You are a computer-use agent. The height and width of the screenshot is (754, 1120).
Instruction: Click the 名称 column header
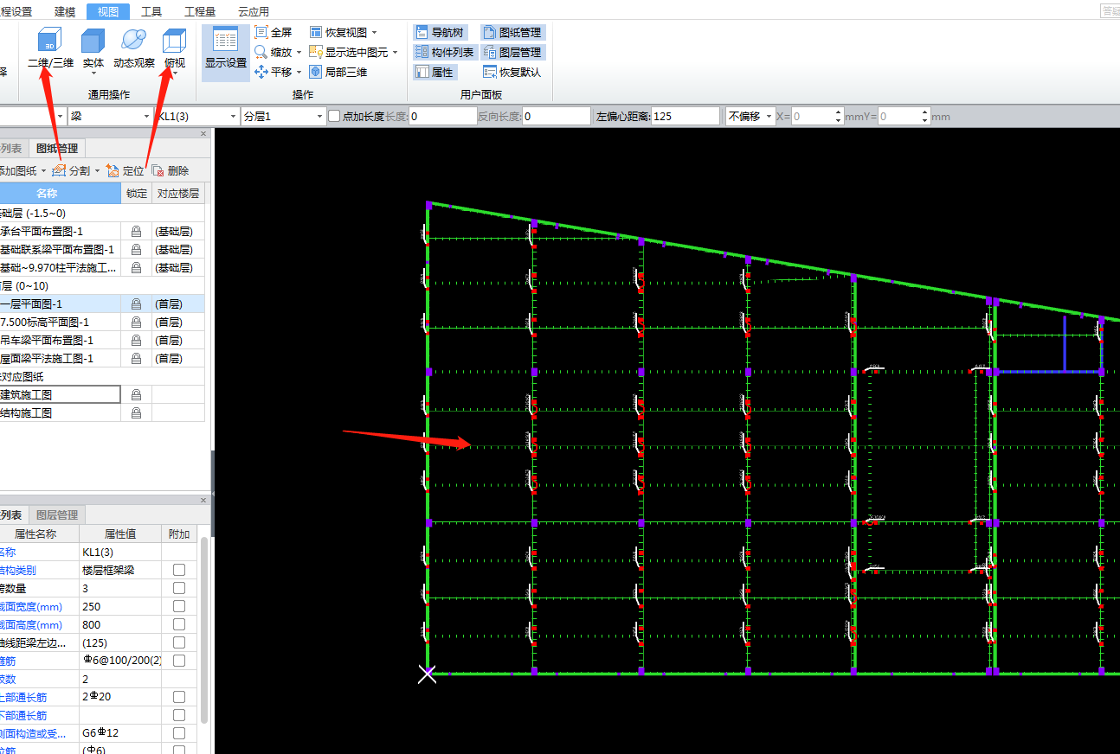(x=47, y=194)
